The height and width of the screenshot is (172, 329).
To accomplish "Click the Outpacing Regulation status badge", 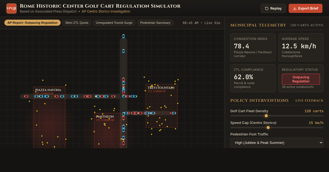I will coord(301,79).
